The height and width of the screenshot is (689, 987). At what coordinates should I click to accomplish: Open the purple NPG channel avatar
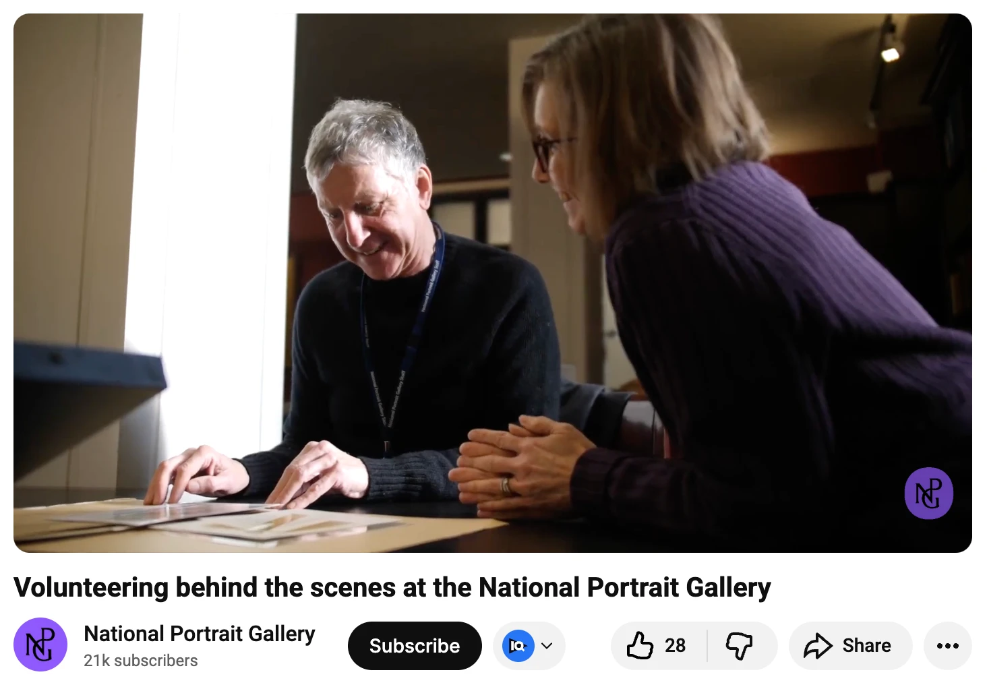(x=40, y=645)
